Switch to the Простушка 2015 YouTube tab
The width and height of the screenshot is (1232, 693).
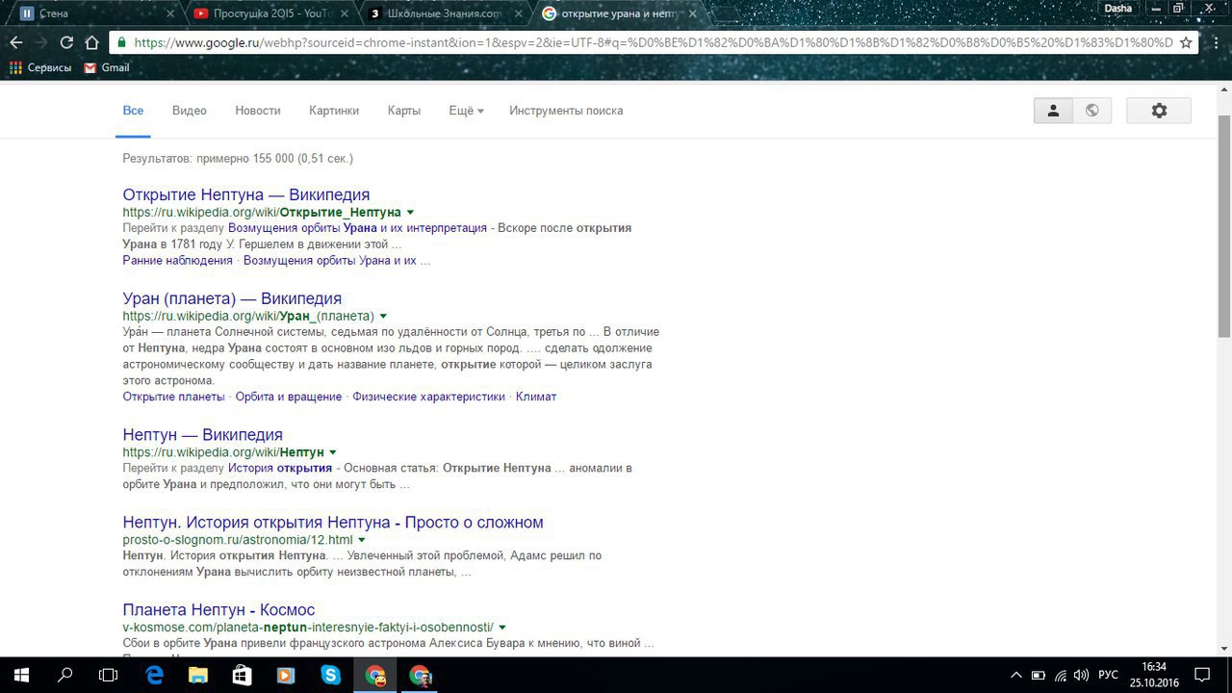pyautogui.click(x=268, y=13)
